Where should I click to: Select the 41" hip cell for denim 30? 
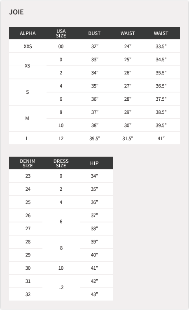point(94,268)
